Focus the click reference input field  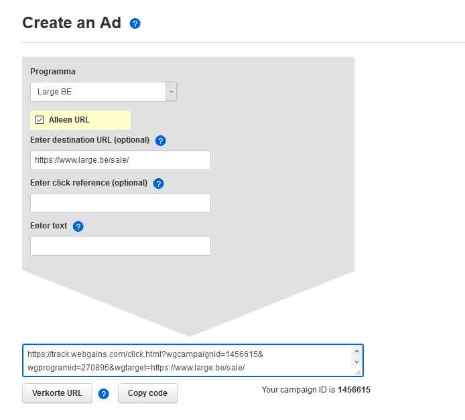click(x=121, y=203)
